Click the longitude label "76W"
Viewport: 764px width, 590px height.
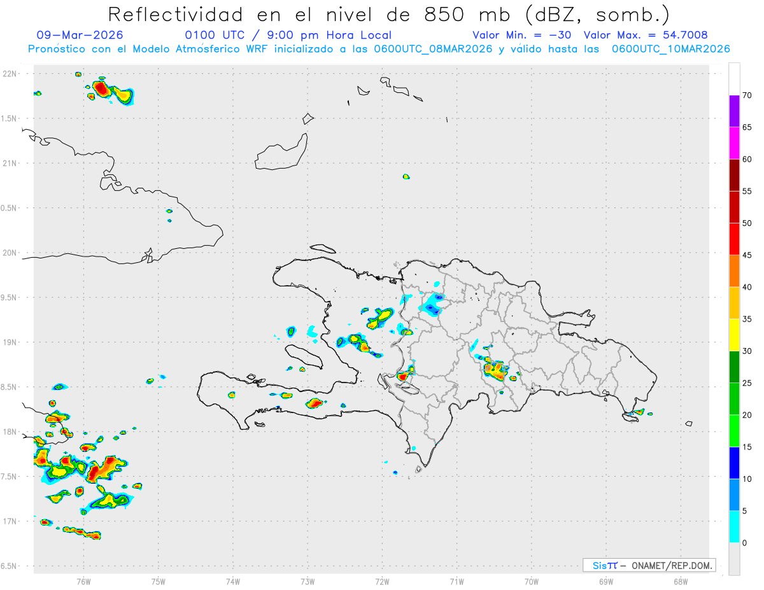point(83,581)
